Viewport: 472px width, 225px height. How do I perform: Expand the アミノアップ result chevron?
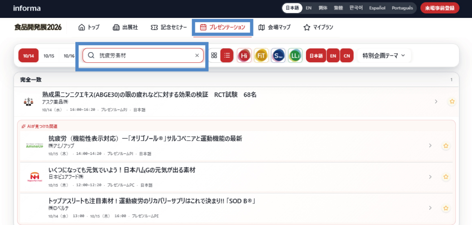430,146
